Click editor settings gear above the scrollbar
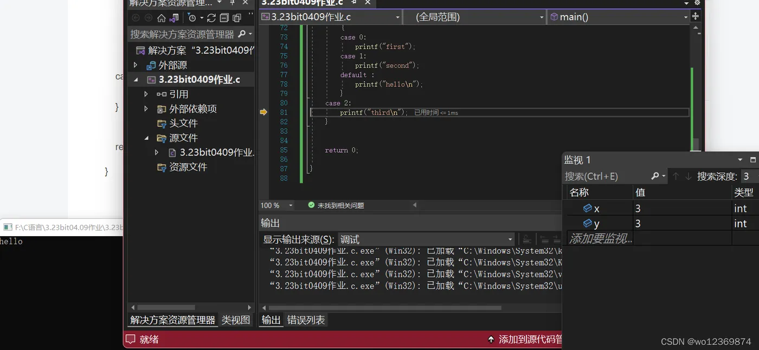 (x=697, y=3)
